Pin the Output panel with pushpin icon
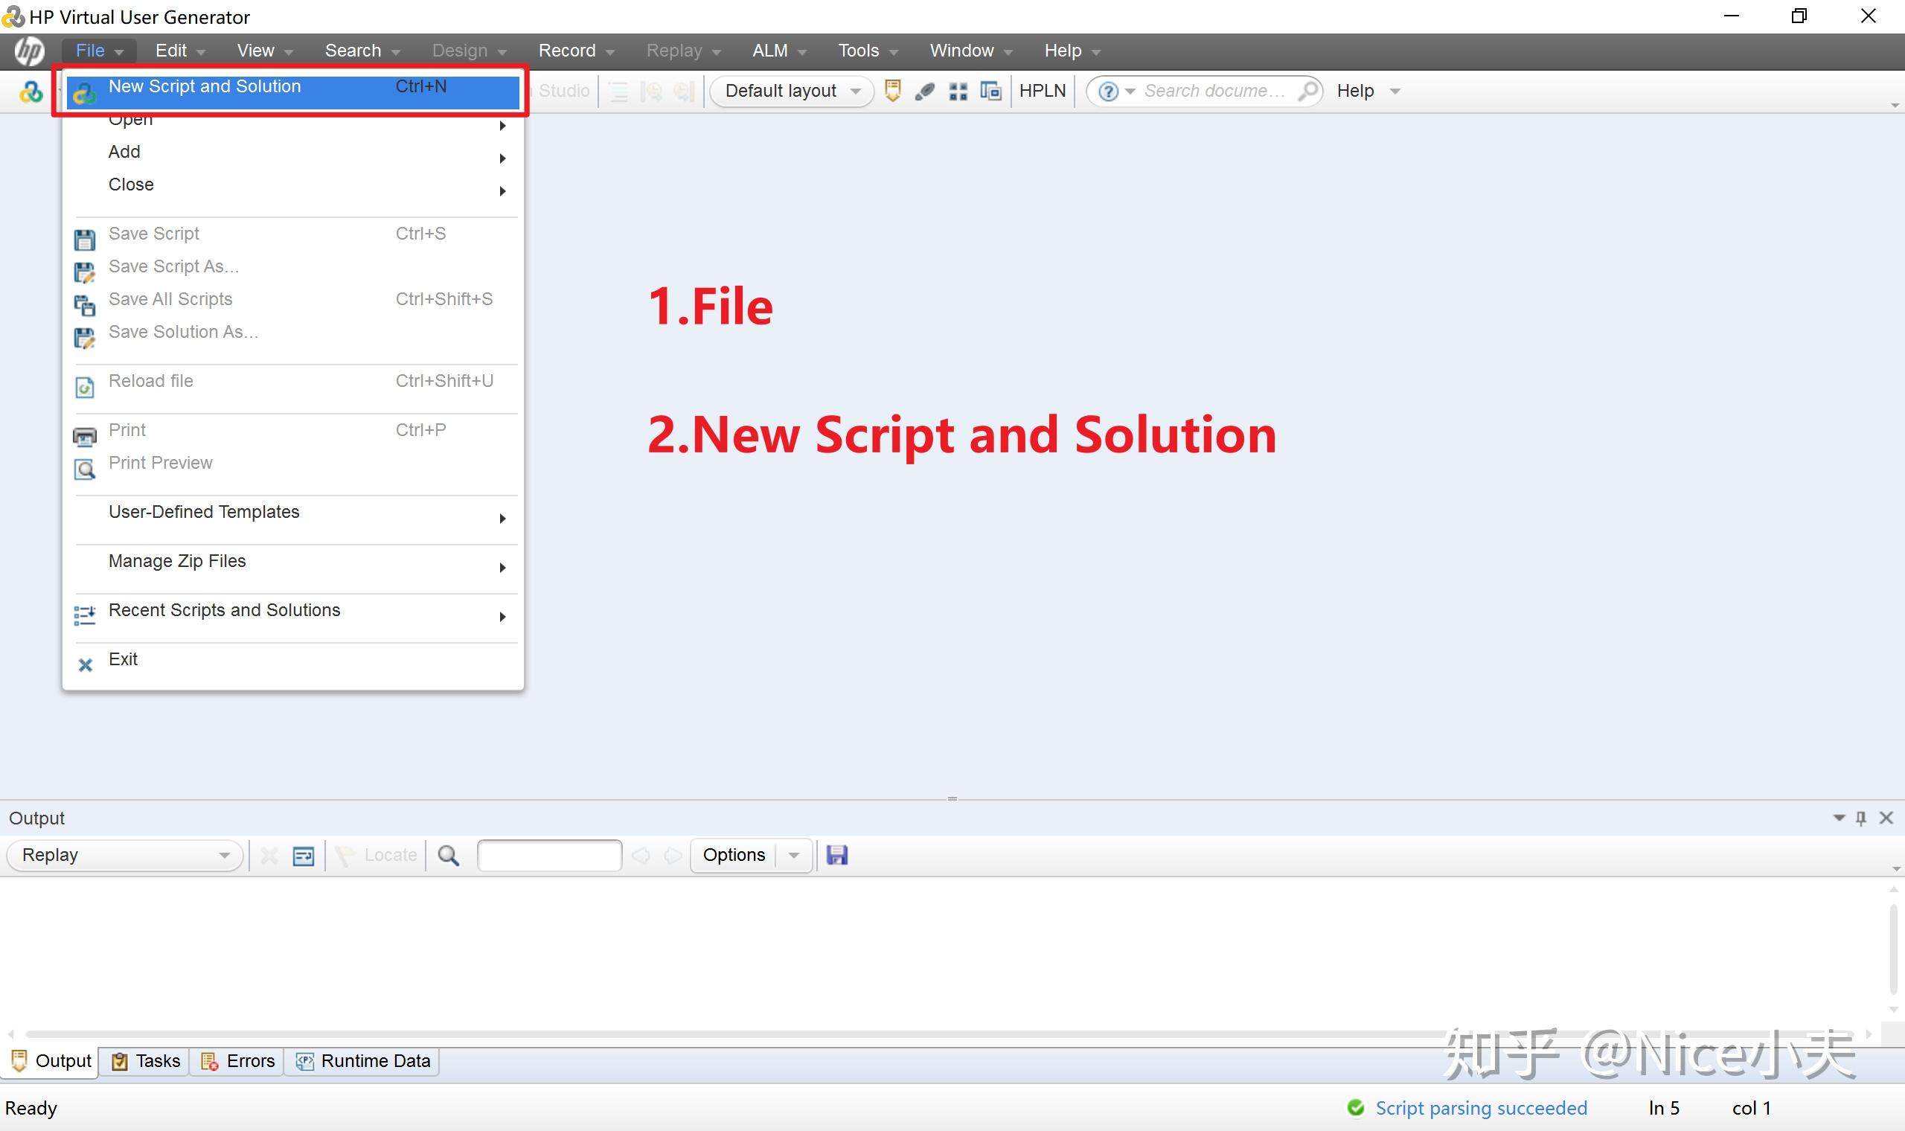1905x1131 pixels. [x=1861, y=818]
